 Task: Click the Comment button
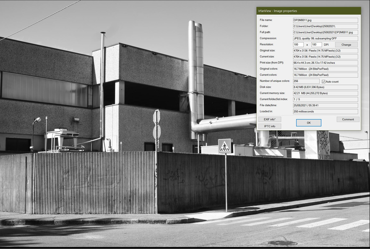(x=348, y=120)
